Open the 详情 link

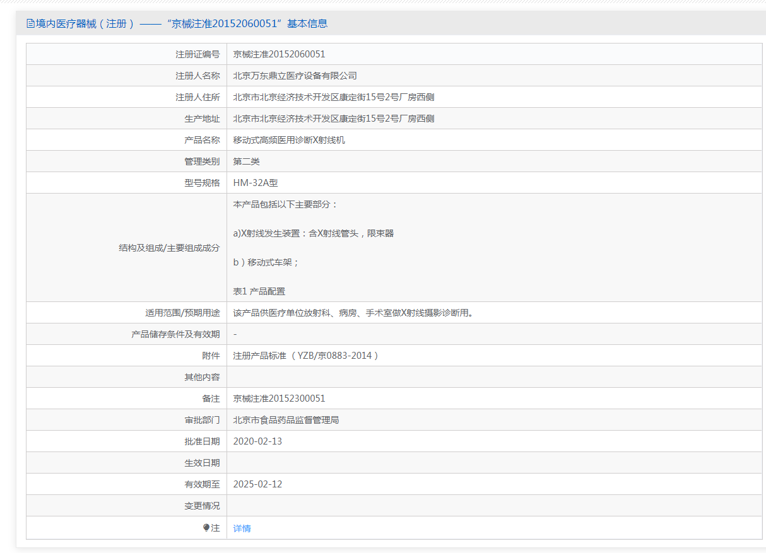(x=242, y=528)
